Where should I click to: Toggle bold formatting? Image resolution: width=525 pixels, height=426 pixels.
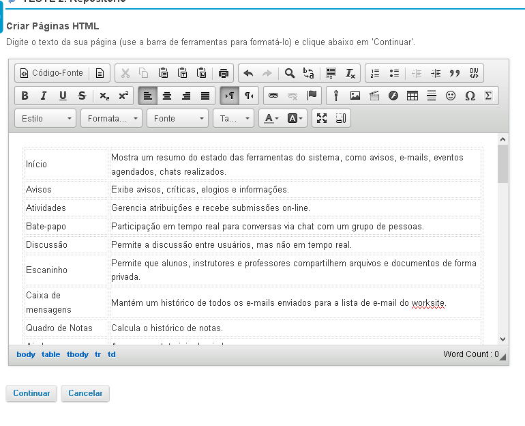point(25,96)
